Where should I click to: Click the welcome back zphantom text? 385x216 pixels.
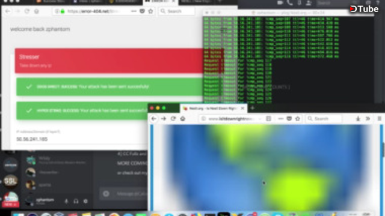pyautogui.click(x=40, y=29)
